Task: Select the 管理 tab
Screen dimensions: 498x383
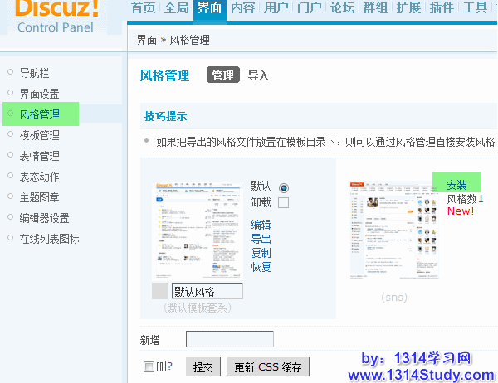Action: click(x=222, y=75)
